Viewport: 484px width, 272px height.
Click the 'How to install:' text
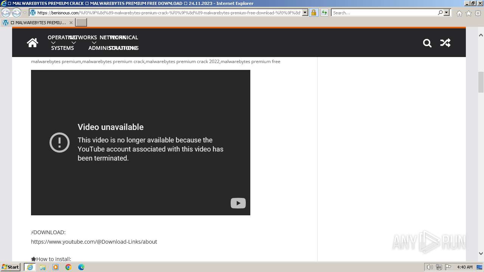coord(54,259)
